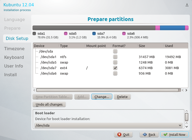The image size is (192, 140).
Task: Click the Size column header
Action: tap(151, 46)
